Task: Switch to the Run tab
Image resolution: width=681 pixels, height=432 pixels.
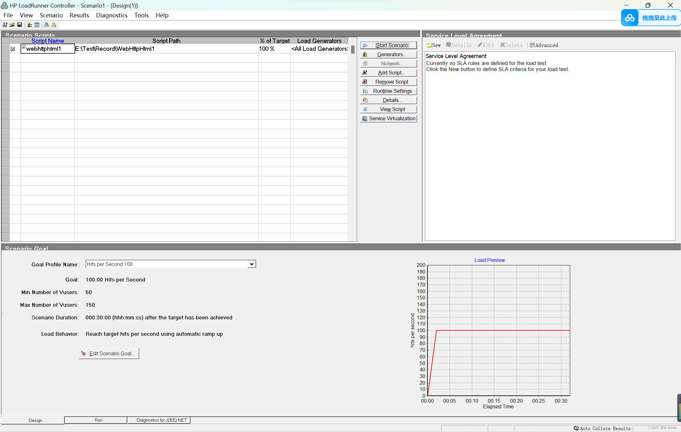Action: point(98,420)
